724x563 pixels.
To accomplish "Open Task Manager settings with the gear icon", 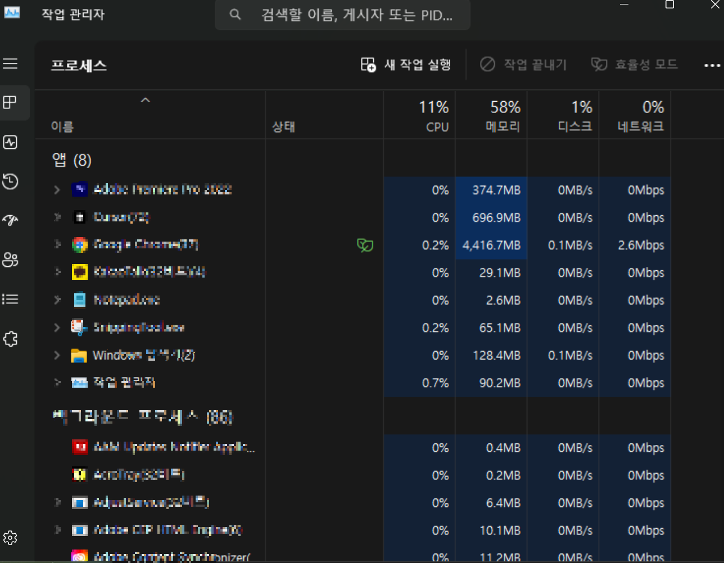I will click(10, 537).
